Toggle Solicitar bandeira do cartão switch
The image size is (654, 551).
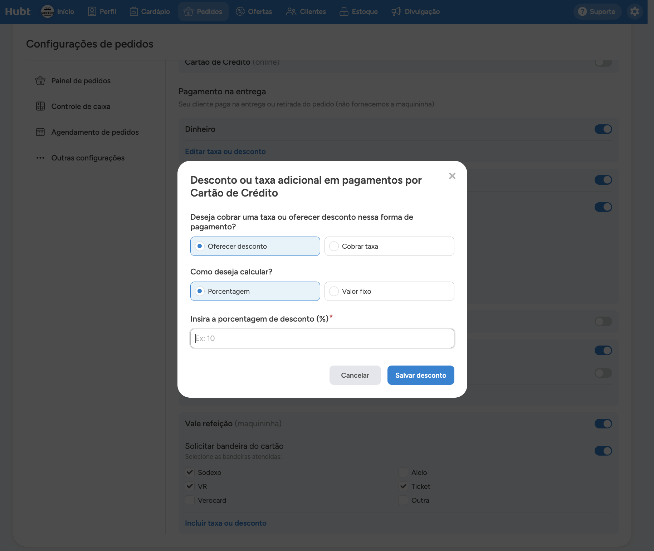click(603, 451)
